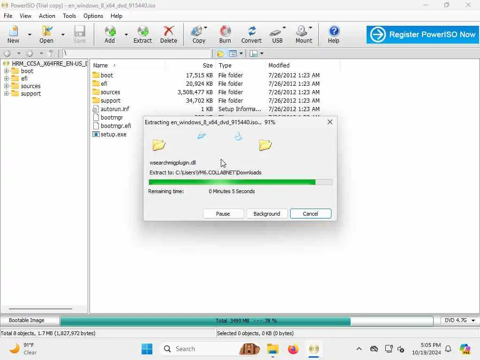The height and width of the screenshot is (360, 480).
Task: Click the Extract toolbar icon
Action: [x=142, y=34]
